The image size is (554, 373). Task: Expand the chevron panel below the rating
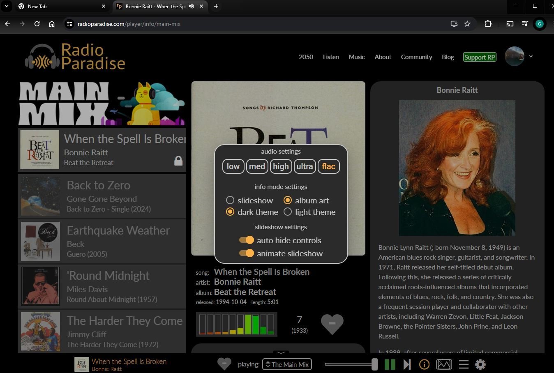(281, 352)
